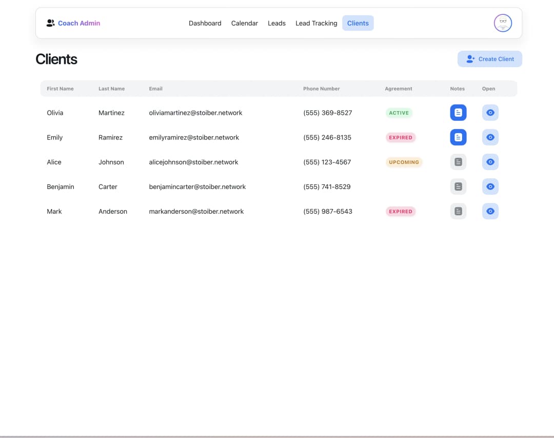Image resolution: width=554 pixels, height=438 pixels.
Task: Click email benjamincarter@stoiber.network
Action: [197, 186]
